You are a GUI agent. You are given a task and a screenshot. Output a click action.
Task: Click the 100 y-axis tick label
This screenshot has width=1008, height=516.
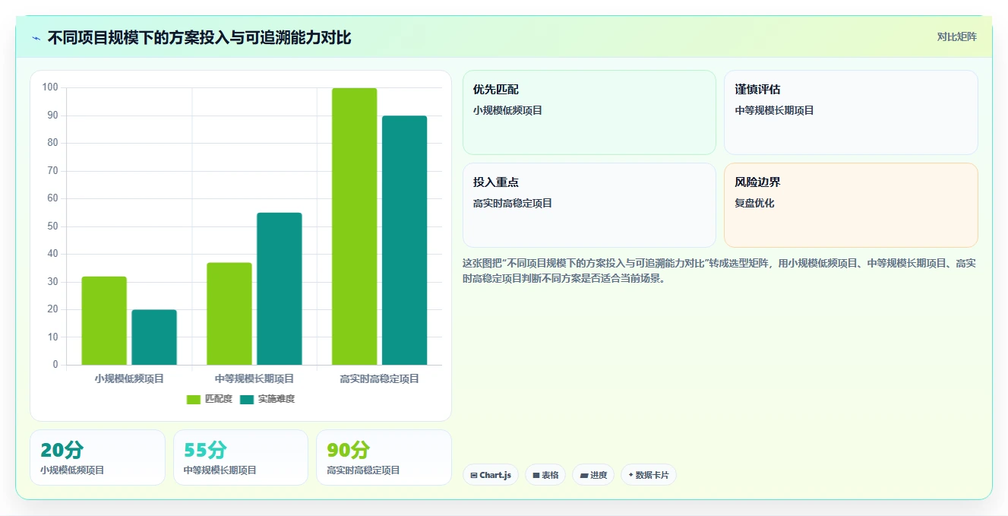50,87
